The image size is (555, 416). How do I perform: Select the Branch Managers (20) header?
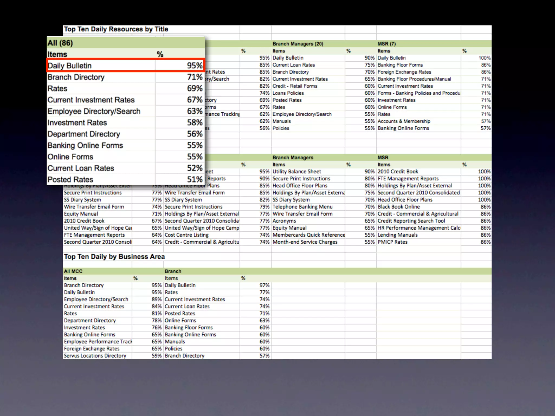tap(298, 44)
